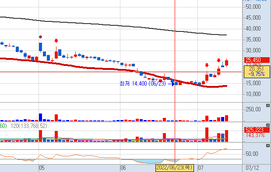Click the 05 month label on time axis
This screenshot has width=271, height=172.
pyautogui.click(x=42, y=168)
